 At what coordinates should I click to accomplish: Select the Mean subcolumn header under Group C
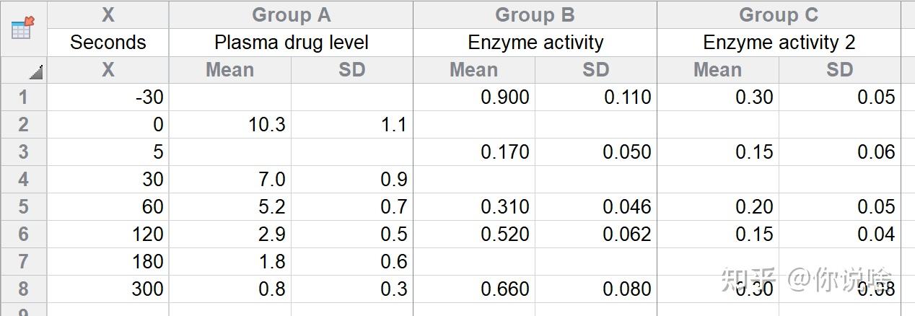[x=717, y=70]
